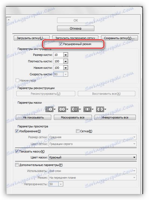
Task: Uncheck the Изображение view option
Action: tap(17, 131)
